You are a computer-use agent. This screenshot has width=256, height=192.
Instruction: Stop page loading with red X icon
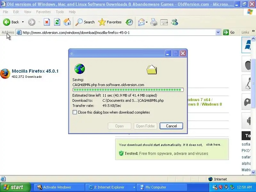47,22
